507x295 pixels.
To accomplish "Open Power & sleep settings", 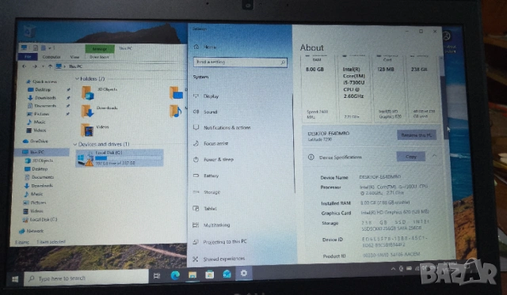I will click(x=219, y=160).
